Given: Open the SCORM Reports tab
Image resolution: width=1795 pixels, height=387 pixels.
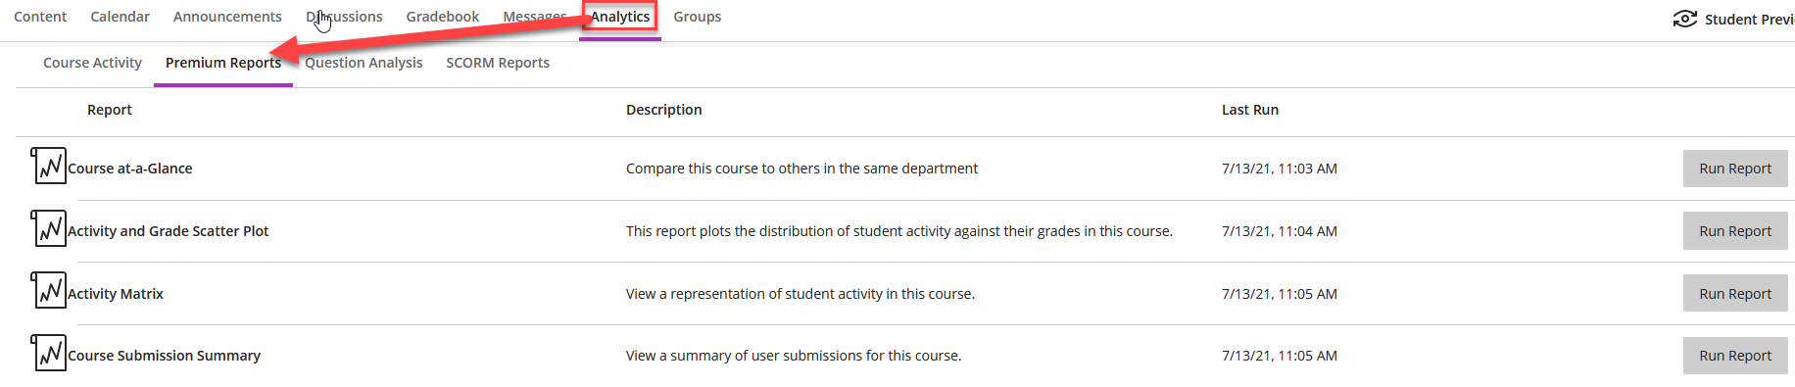Looking at the screenshot, I should coord(498,63).
